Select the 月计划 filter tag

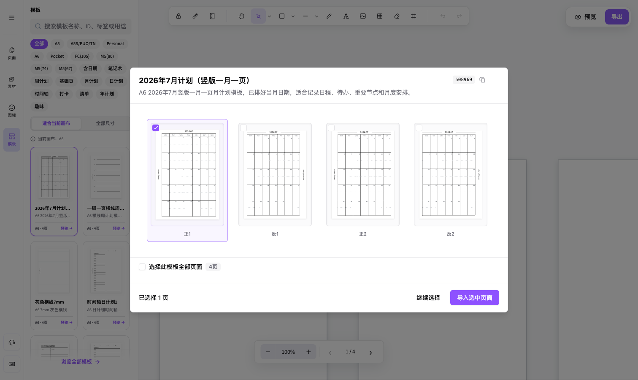(x=91, y=81)
